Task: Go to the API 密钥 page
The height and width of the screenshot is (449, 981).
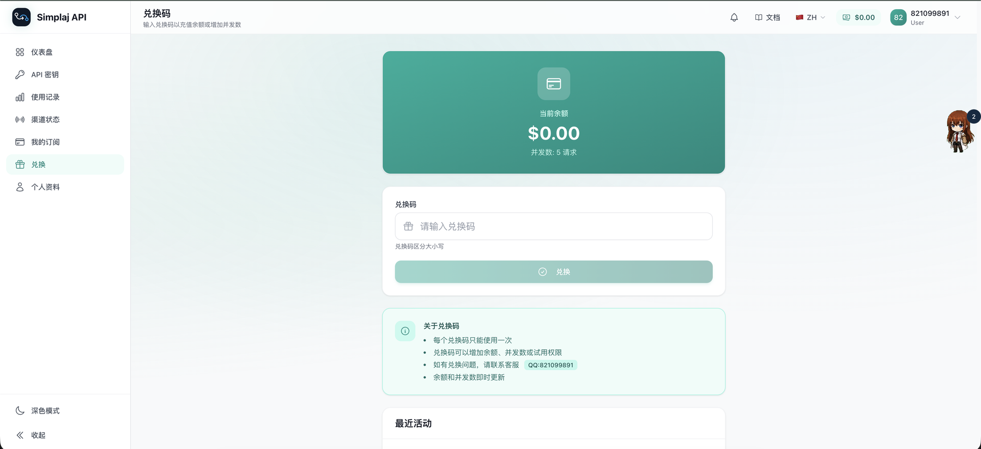Action: (65, 75)
